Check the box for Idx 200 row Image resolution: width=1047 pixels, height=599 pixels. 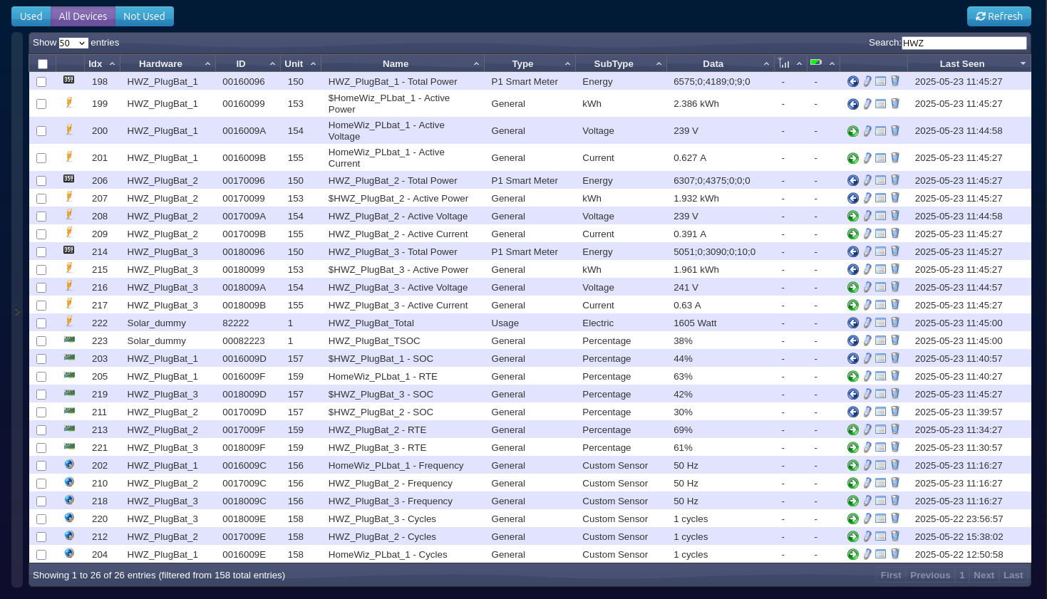(41, 131)
